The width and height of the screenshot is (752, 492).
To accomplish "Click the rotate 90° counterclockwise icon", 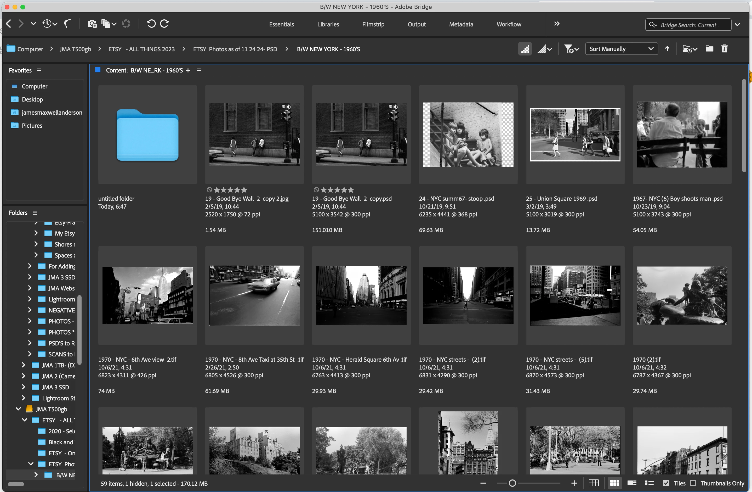I will 151,24.
